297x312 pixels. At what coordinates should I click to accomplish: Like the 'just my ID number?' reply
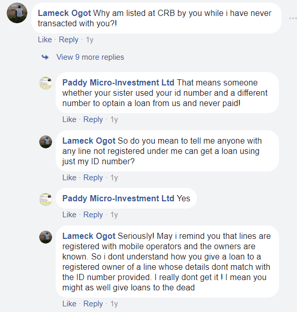pos(70,178)
